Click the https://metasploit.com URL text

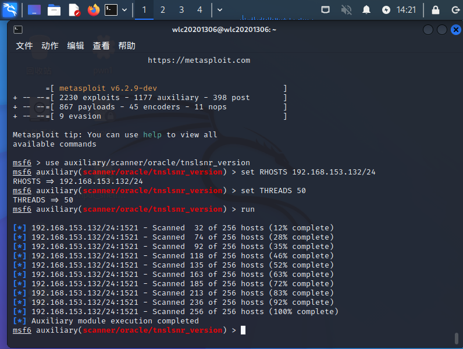[x=199, y=60]
